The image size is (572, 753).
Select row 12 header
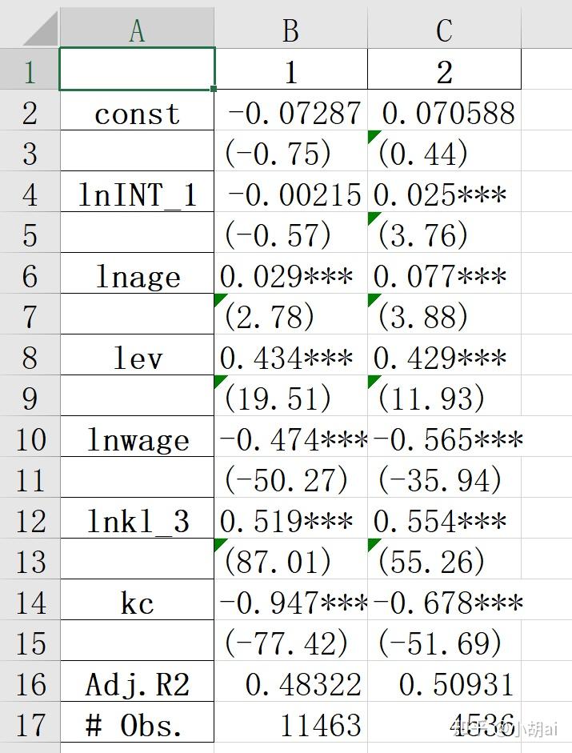pyautogui.click(x=30, y=519)
